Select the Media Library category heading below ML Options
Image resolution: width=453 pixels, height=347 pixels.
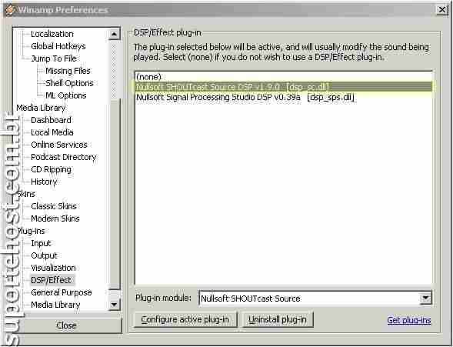pos(41,108)
